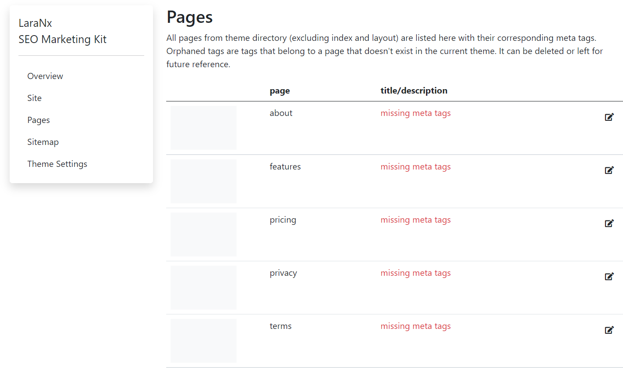This screenshot has height=368, width=623.
Task: Click the page column header
Action: (280, 90)
